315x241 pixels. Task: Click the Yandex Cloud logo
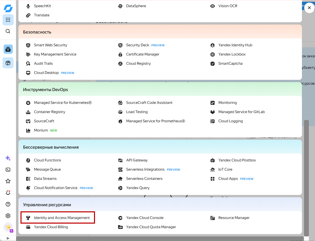click(8, 8)
